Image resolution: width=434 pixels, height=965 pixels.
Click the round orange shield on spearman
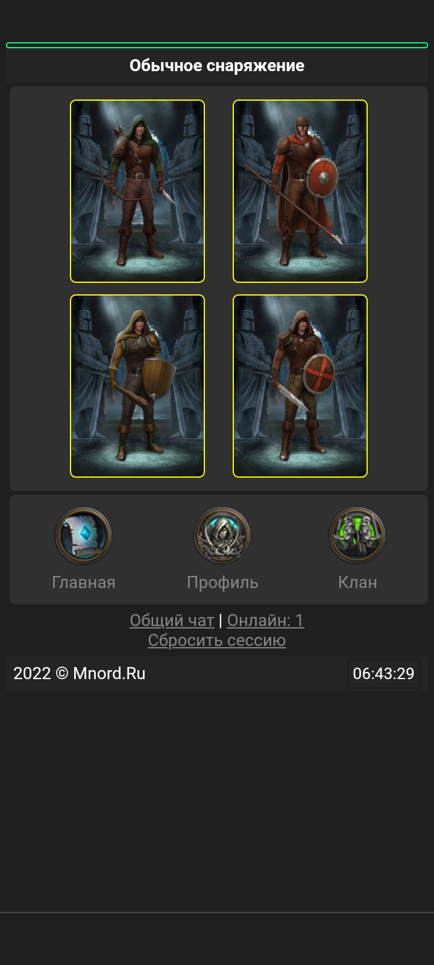[x=322, y=177]
